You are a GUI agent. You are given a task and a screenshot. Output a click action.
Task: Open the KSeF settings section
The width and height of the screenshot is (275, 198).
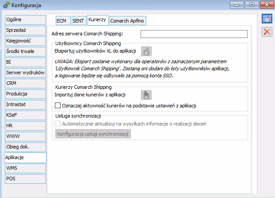pyautogui.click(x=25, y=115)
